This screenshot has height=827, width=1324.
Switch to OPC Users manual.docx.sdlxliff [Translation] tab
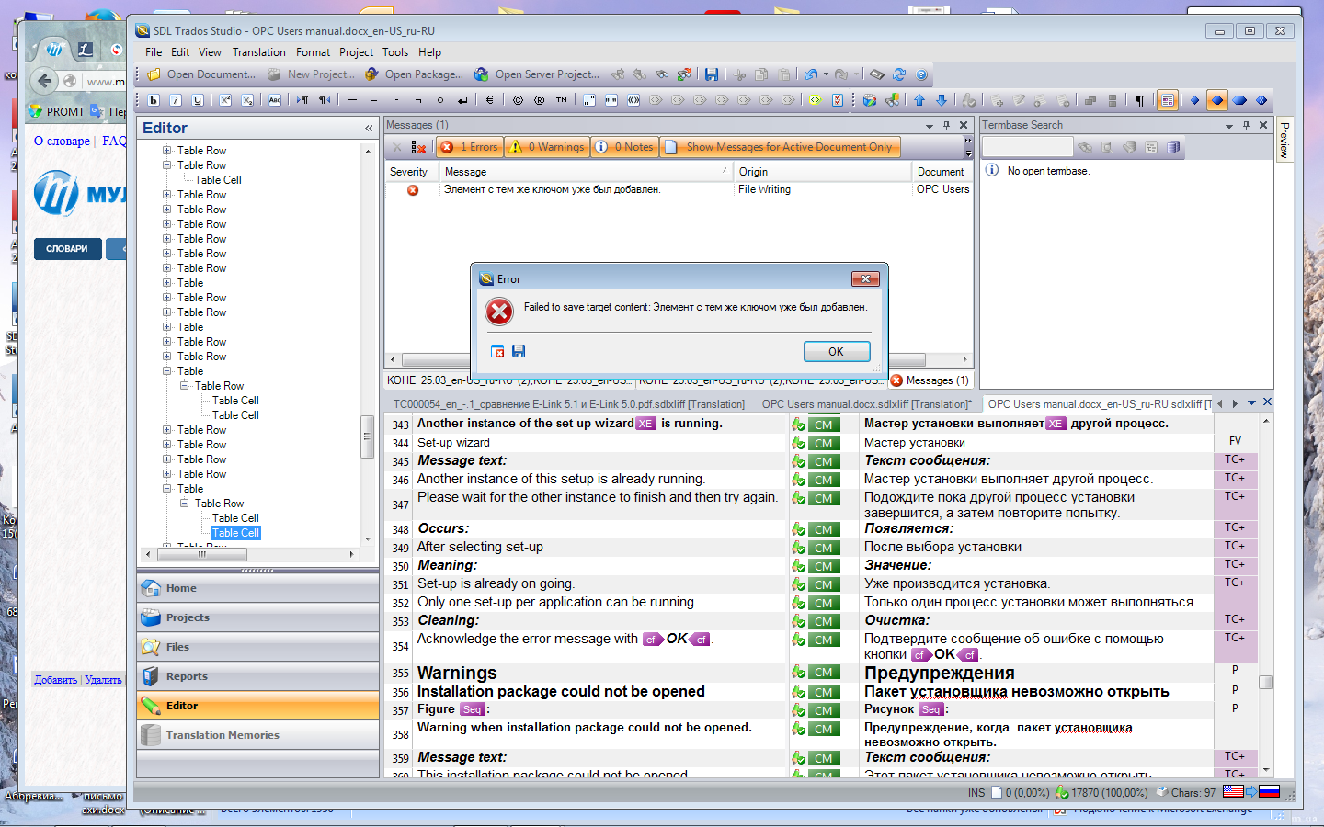[x=866, y=404]
